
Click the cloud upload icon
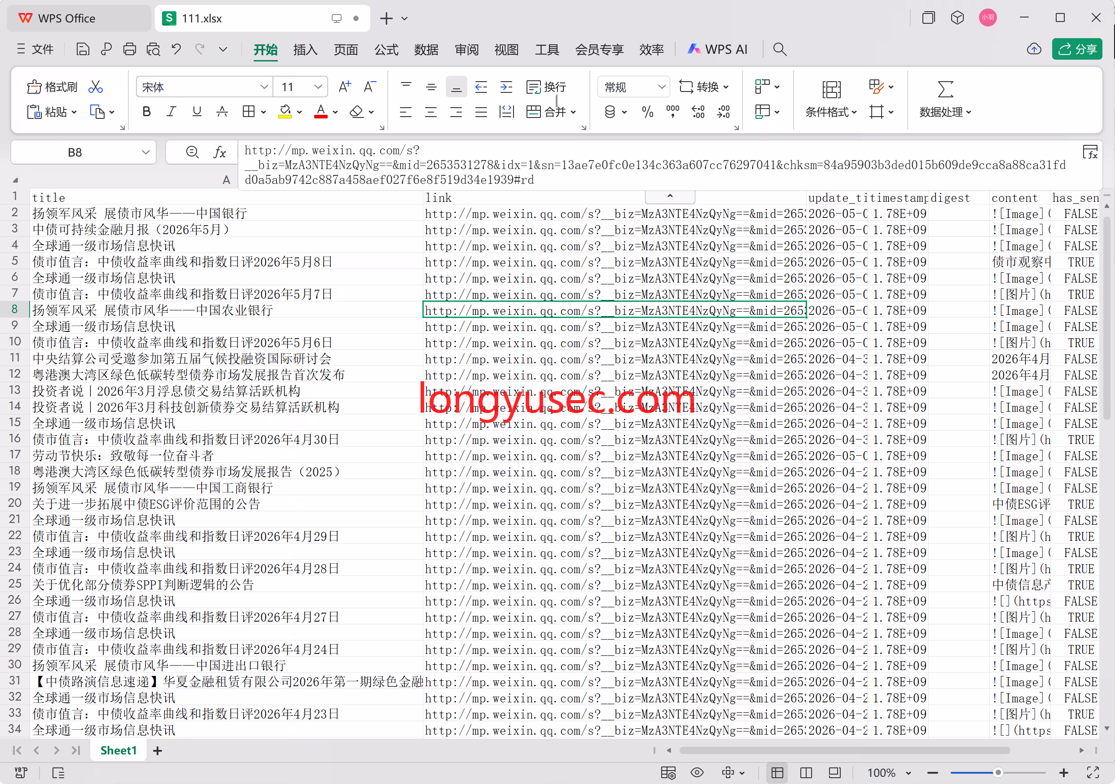coord(1034,49)
